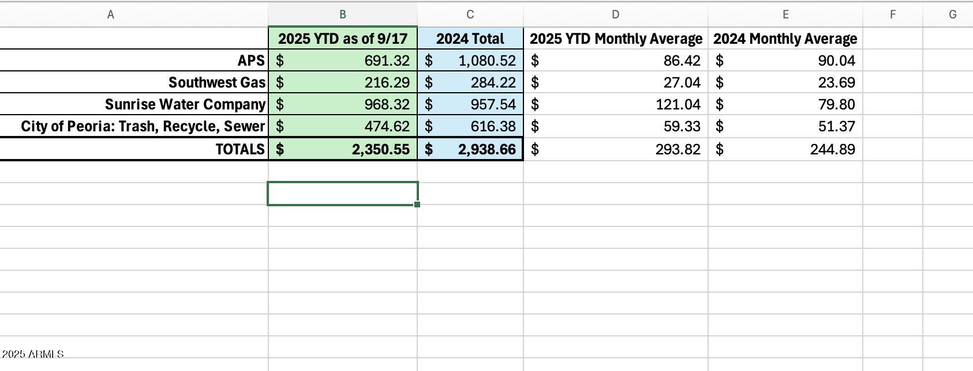Click column E header
Image resolution: width=973 pixels, height=371 pixels.
(x=785, y=14)
